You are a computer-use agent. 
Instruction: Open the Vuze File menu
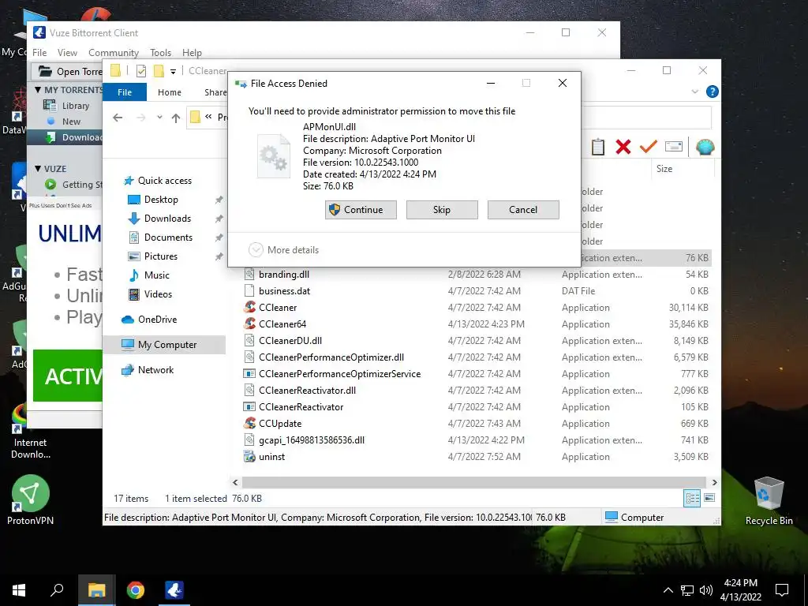click(39, 53)
